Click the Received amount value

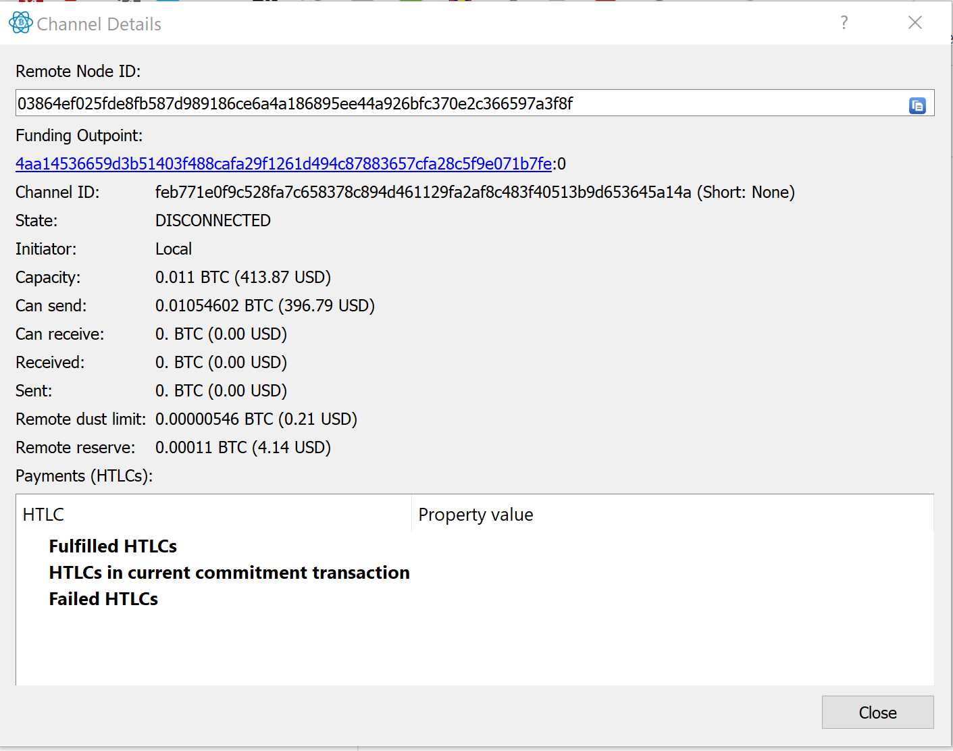coord(221,362)
